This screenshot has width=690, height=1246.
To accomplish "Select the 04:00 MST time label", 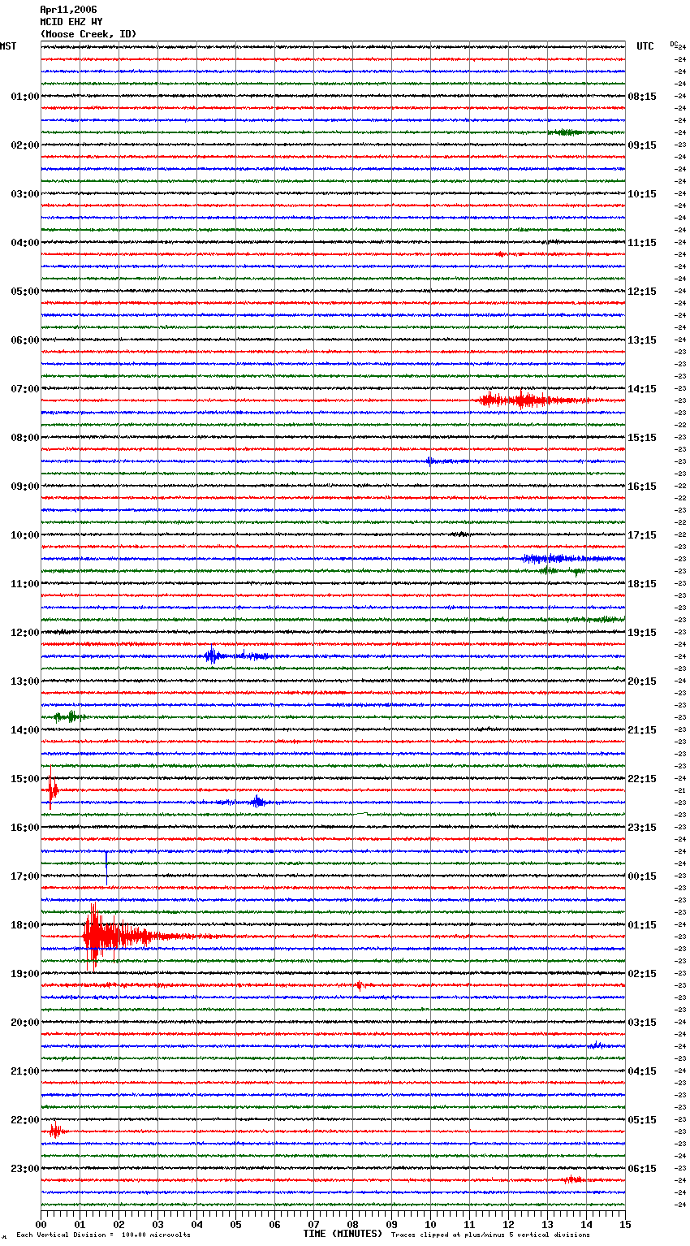I will coord(25,243).
